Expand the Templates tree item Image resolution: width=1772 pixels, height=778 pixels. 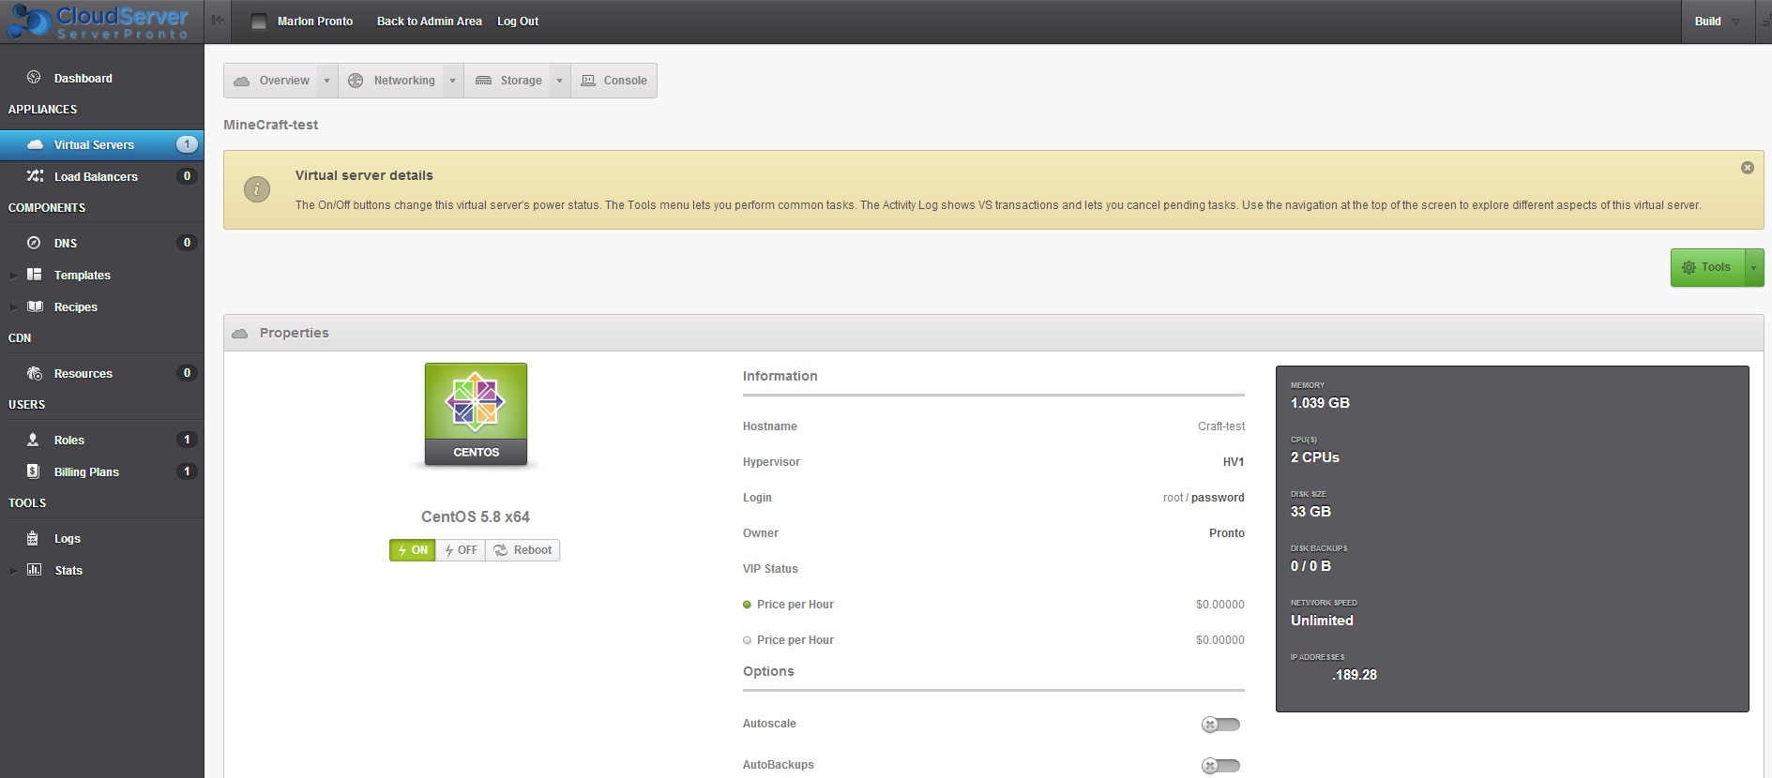click(x=13, y=276)
